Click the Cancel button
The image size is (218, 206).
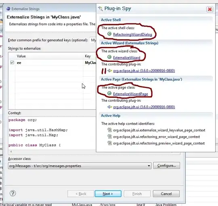(x=166, y=193)
